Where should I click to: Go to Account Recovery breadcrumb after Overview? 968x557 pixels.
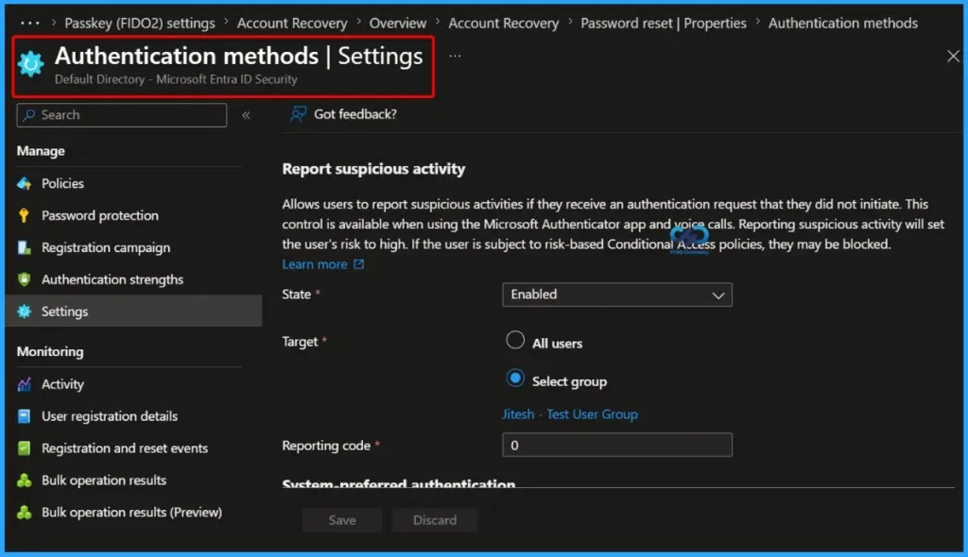point(503,23)
